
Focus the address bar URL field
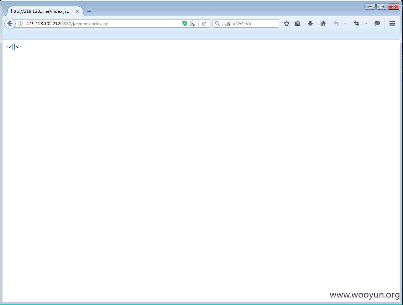[x=103, y=23]
